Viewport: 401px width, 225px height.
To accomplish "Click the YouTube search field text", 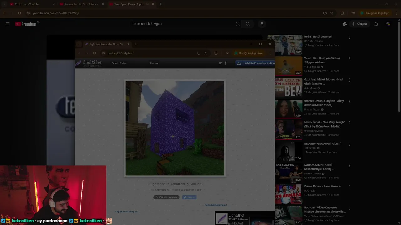I will coord(147,24).
